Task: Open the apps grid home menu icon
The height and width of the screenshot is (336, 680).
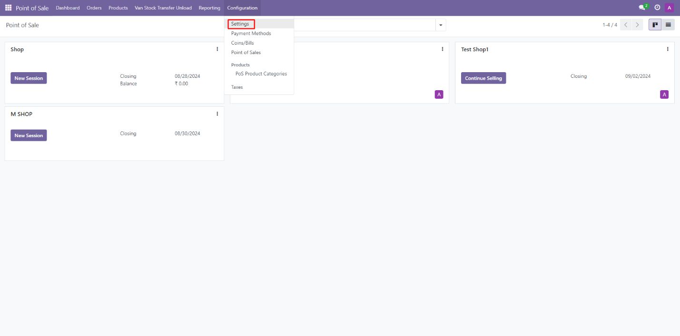Action: pos(8,8)
